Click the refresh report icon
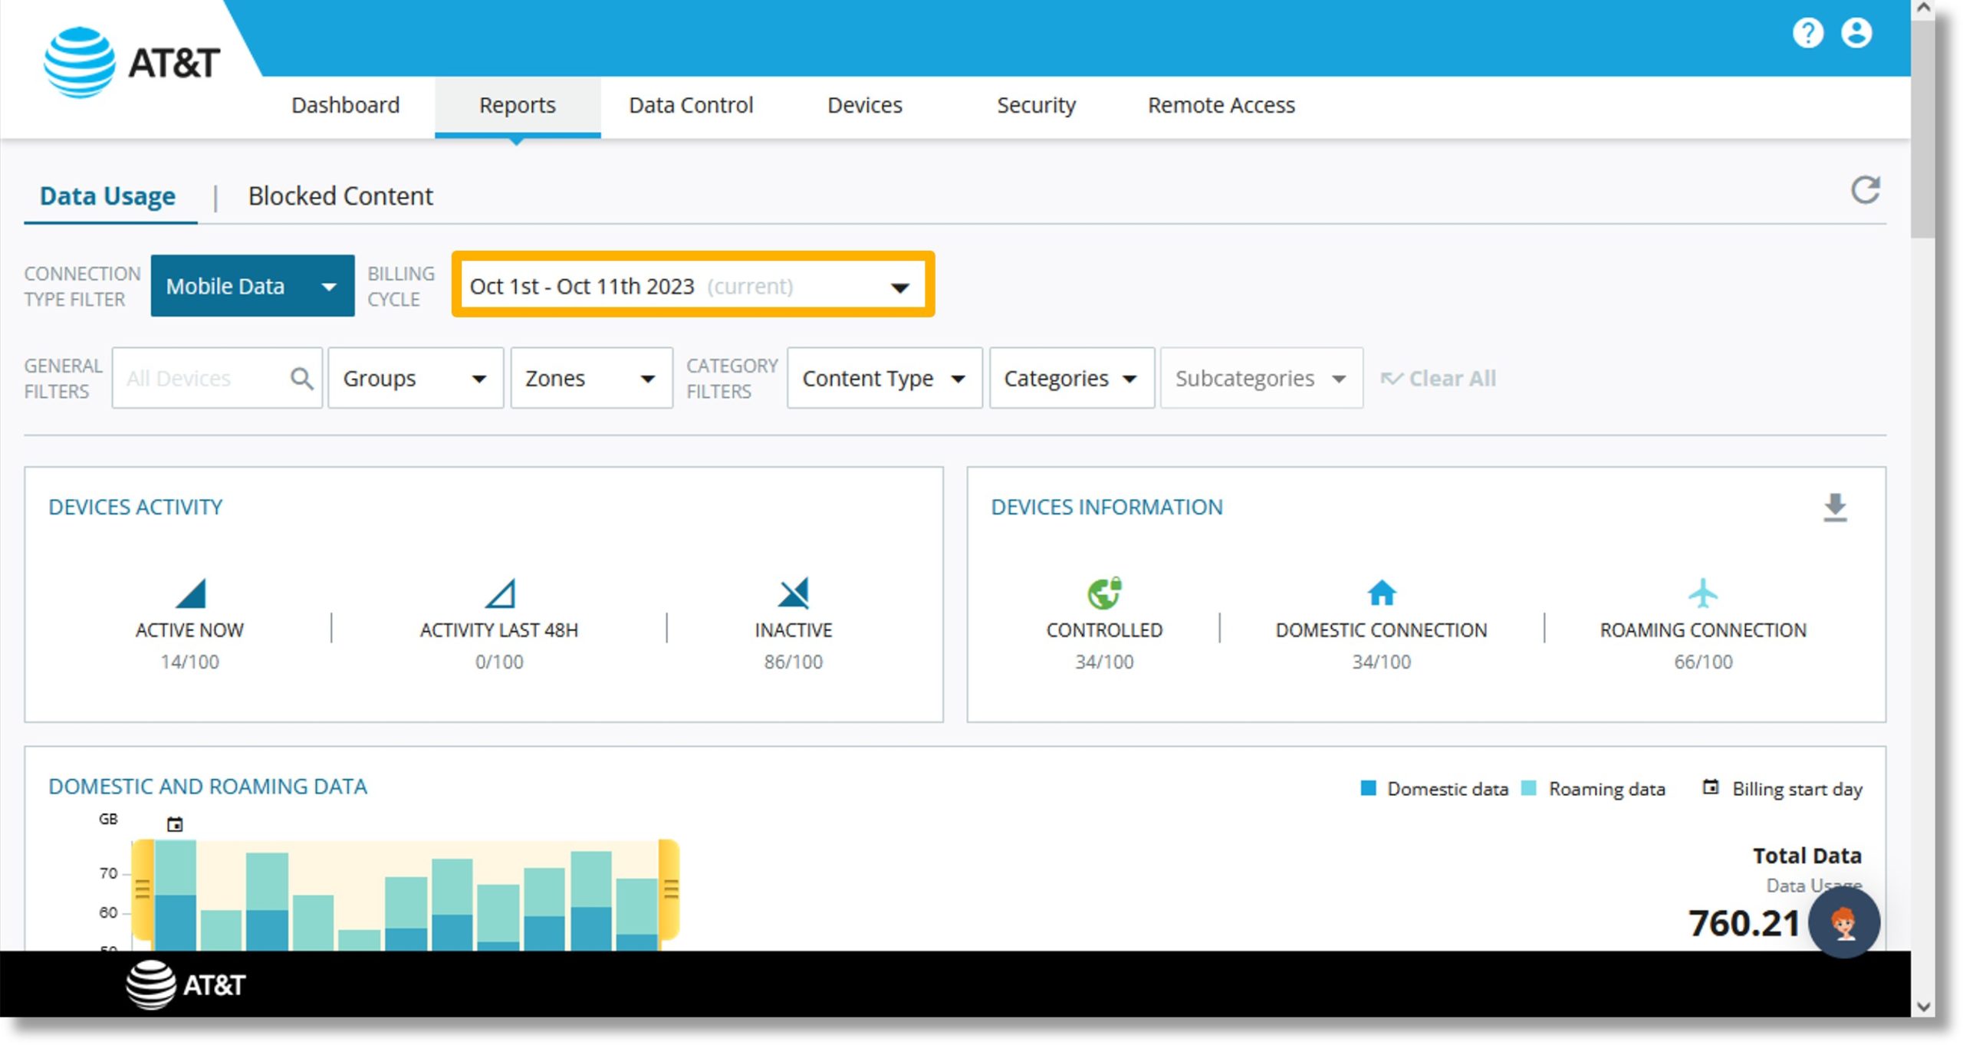1963x1045 pixels. pos(1865,190)
